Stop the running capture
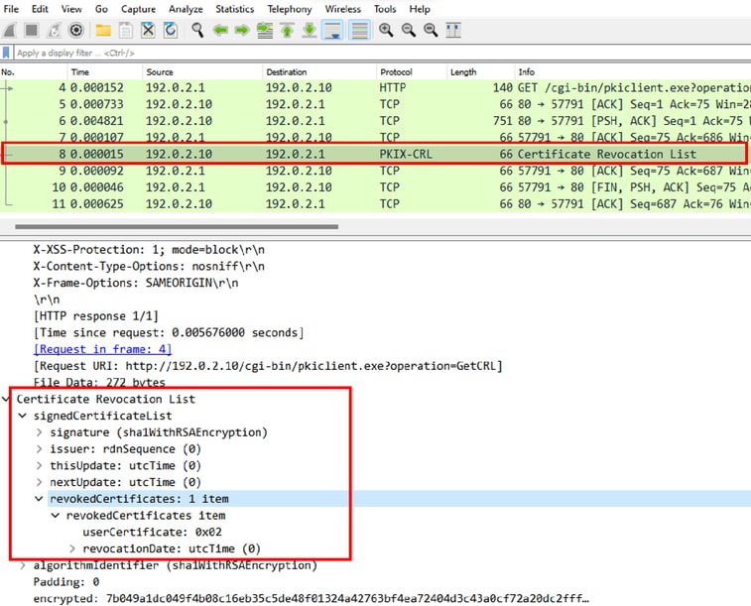This screenshot has width=751, height=606. [32, 30]
